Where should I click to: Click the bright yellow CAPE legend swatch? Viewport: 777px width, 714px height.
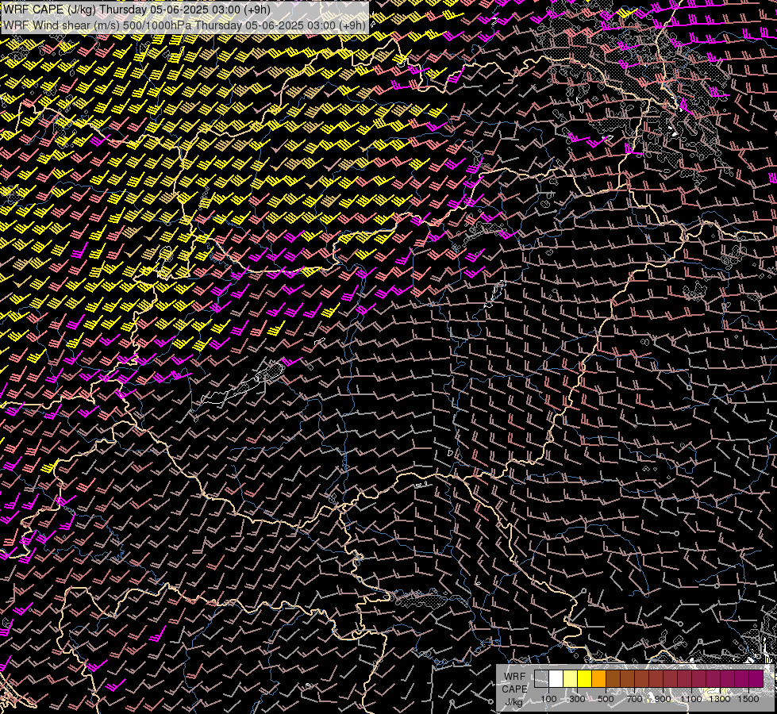point(585,679)
